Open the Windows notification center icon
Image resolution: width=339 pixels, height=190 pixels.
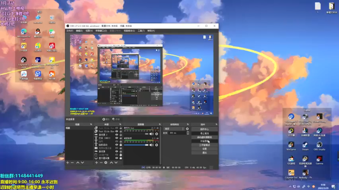point(333,187)
